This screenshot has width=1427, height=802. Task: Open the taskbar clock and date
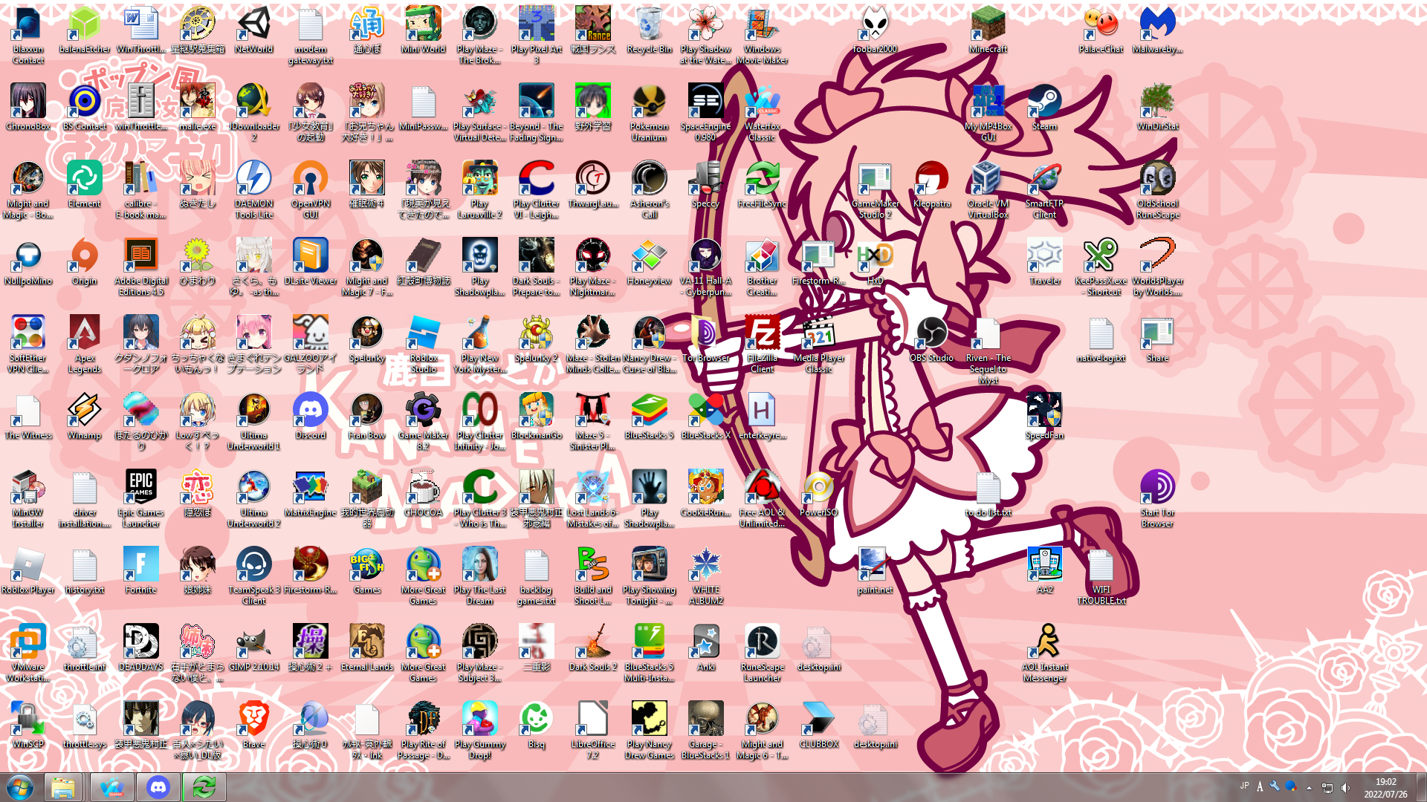[x=1385, y=787]
